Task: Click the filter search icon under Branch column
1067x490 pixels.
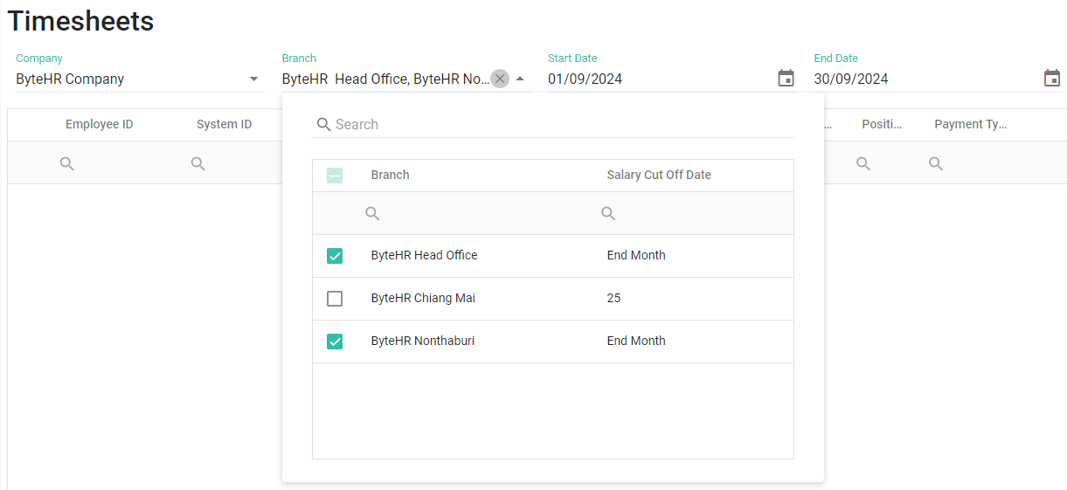Action: coord(372,213)
